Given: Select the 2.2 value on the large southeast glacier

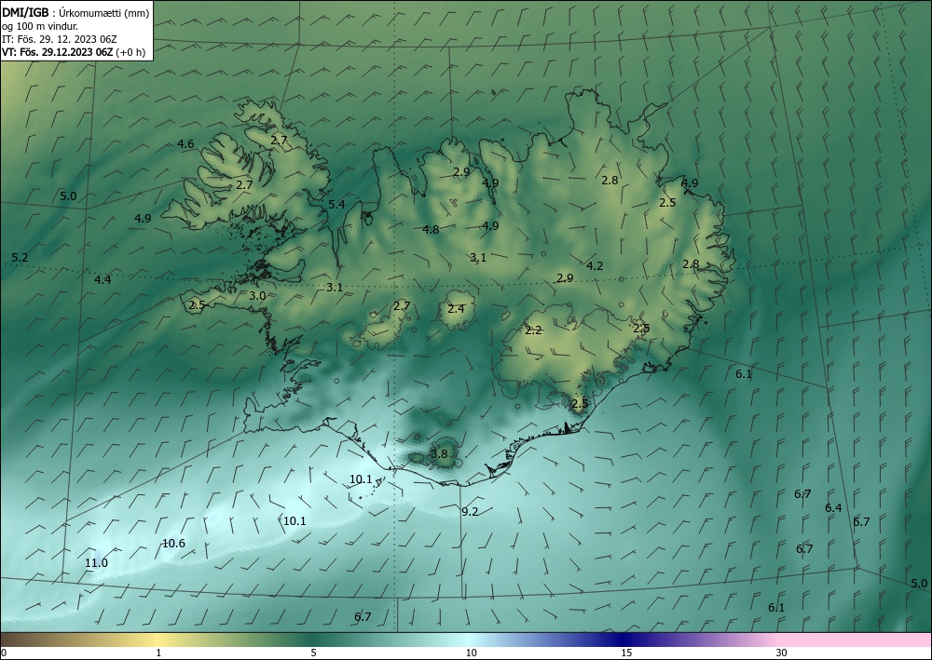Looking at the screenshot, I should tap(533, 330).
